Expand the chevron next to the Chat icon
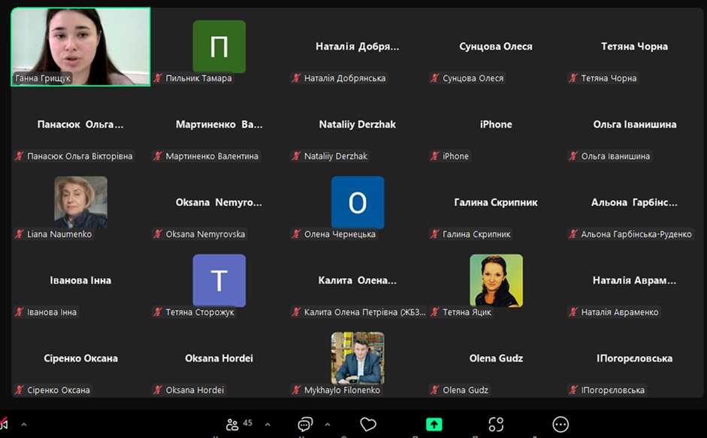The image size is (707, 438). pos(327,424)
